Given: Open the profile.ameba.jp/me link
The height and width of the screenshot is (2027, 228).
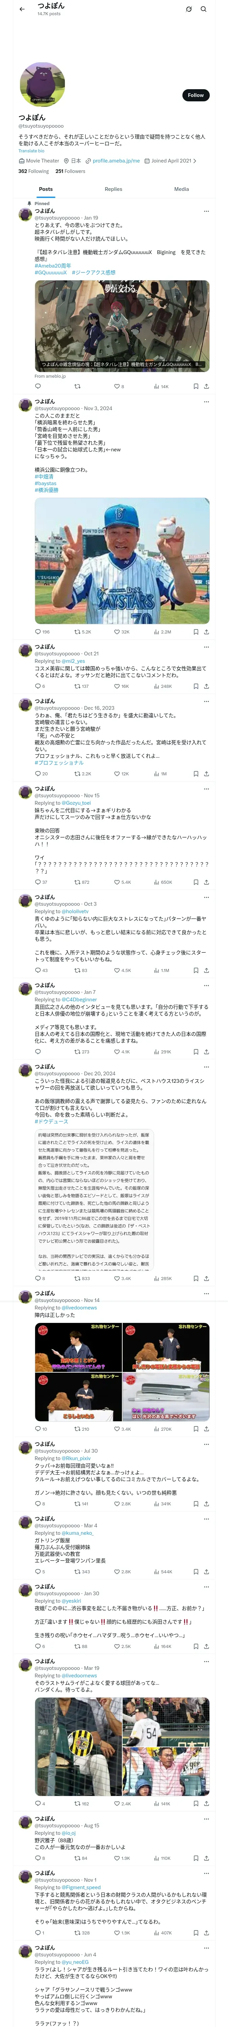Looking at the screenshot, I should (116, 160).
